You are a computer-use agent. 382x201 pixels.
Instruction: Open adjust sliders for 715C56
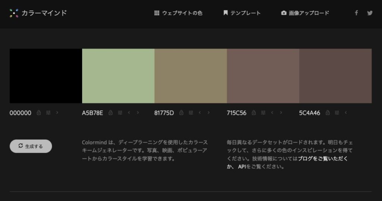pos(263,112)
